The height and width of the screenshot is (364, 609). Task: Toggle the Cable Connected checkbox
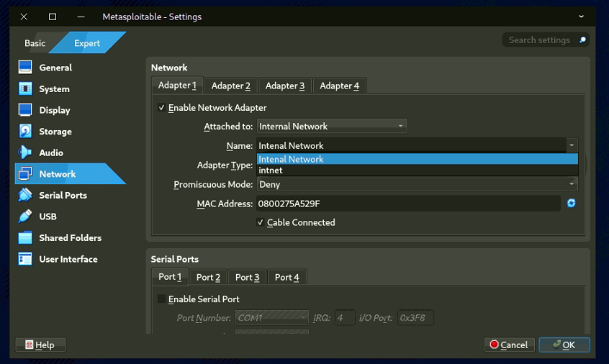261,222
